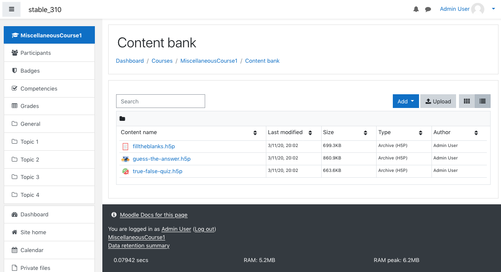Sort by Type column arrows
The width and height of the screenshot is (501, 272).
421,133
